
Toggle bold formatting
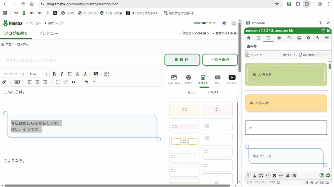click(x=54, y=74)
